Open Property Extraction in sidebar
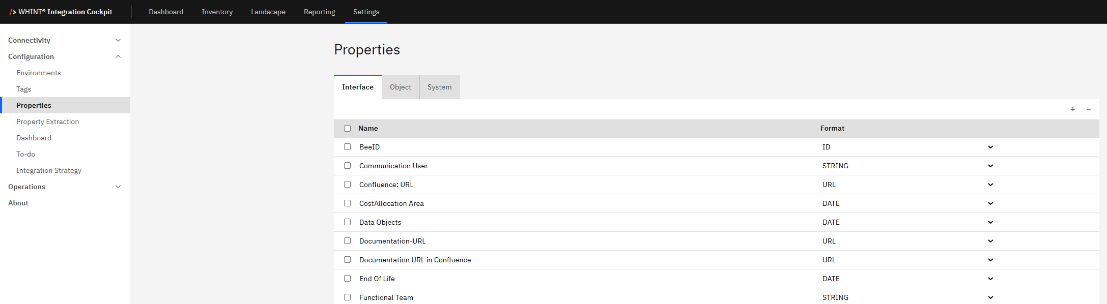 click(x=47, y=121)
